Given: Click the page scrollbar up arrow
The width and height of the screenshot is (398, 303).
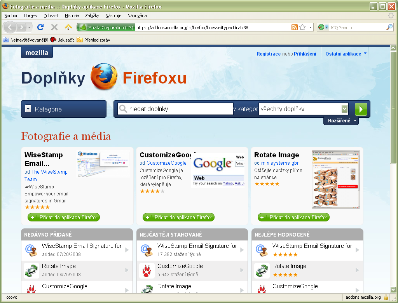Looking at the screenshot, I should pyautogui.click(x=393, y=48).
